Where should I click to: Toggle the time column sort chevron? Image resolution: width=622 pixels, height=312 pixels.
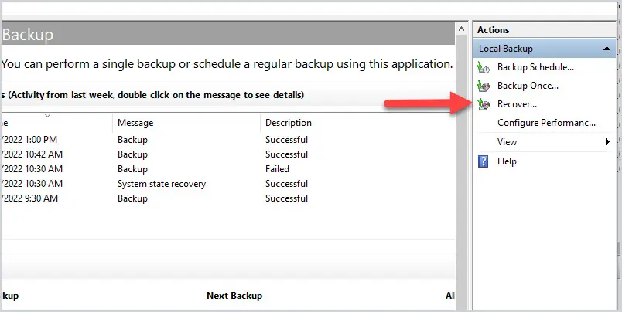47,116
